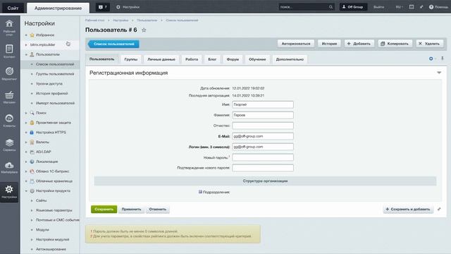Expand the AD/LDAP tree node
The height and width of the screenshot is (254, 451).
(x=26, y=152)
